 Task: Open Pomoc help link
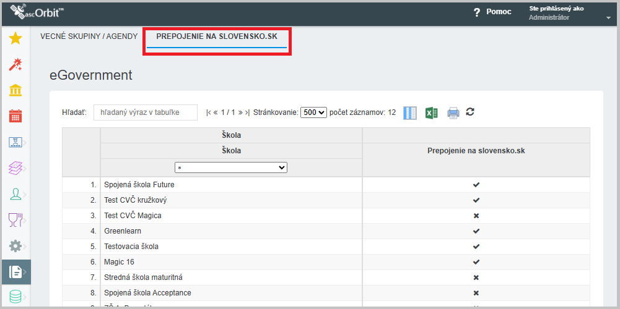pyautogui.click(x=492, y=12)
